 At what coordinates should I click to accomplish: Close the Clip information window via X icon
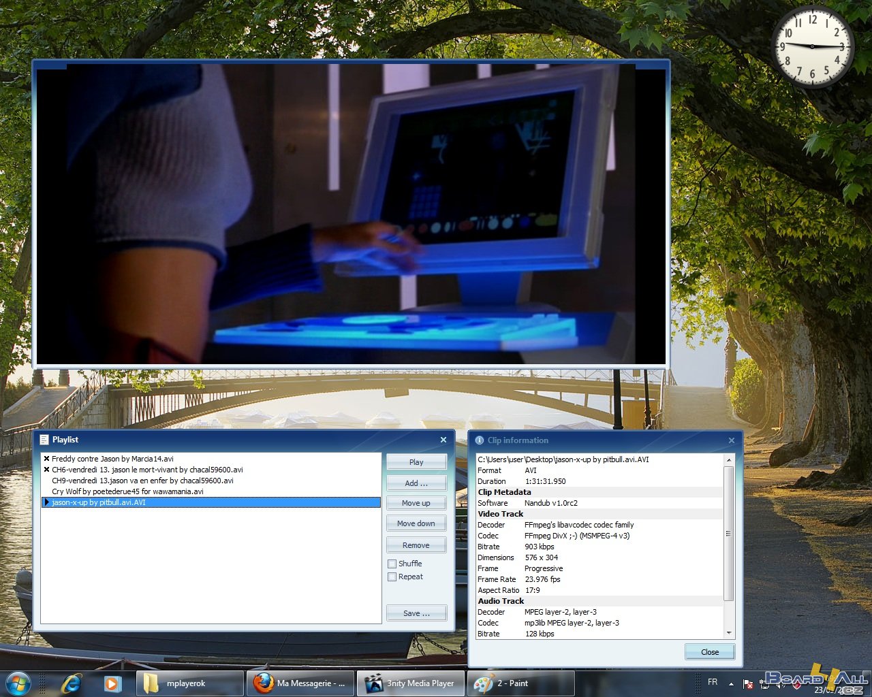[x=732, y=440]
